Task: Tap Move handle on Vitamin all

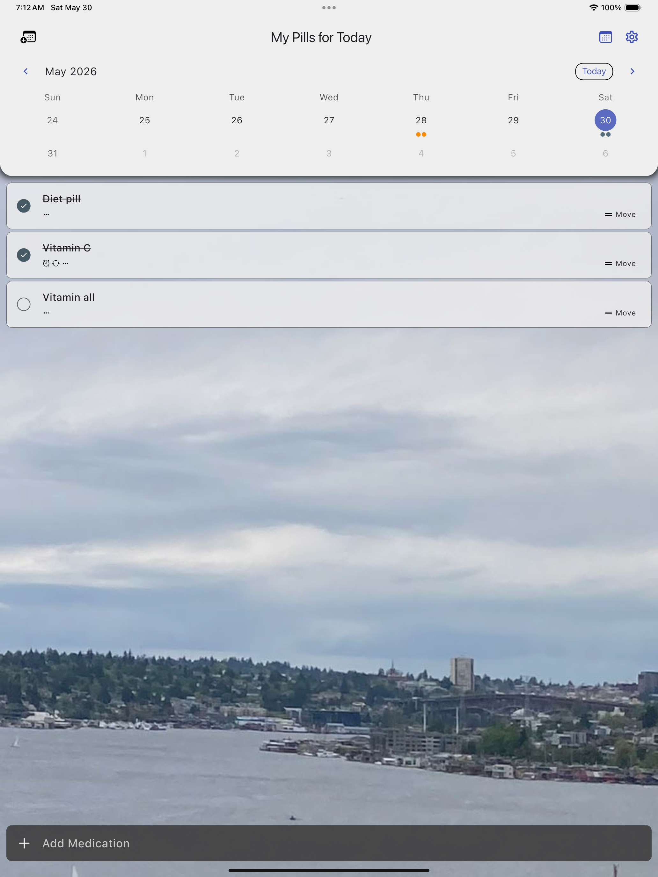Action: [x=620, y=313]
